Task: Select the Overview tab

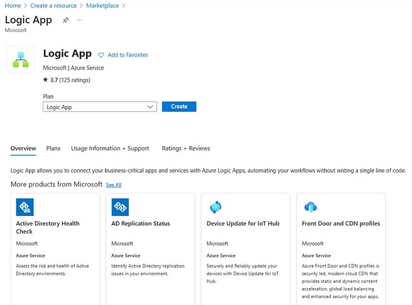Action: click(x=23, y=149)
